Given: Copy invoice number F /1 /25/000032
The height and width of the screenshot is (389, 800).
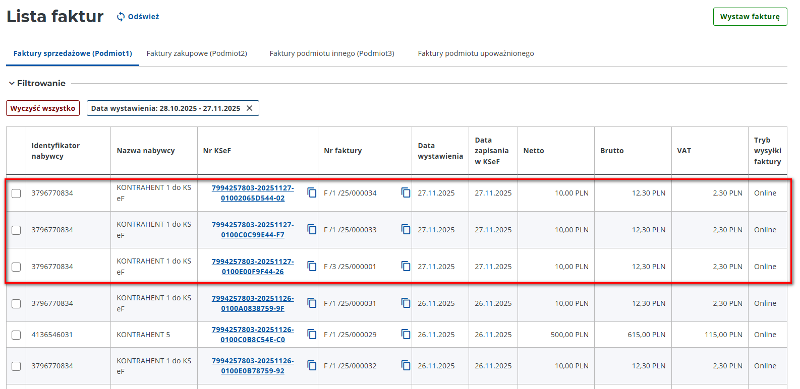Looking at the screenshot, I should pyautogui.click(x=406, y=365).
